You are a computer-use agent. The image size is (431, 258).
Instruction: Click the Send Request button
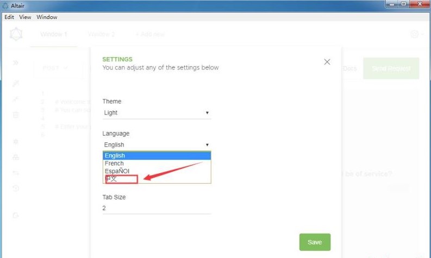pos(391,68)
